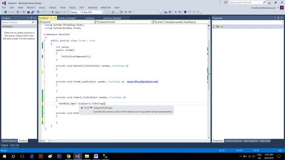
Task: Open File Explorer from the taskbar
Action: [x=87, y=156]
